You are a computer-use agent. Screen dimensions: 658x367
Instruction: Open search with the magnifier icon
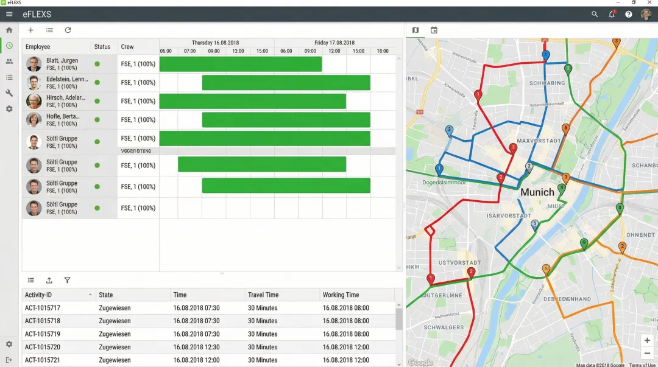tap(595, 13)
